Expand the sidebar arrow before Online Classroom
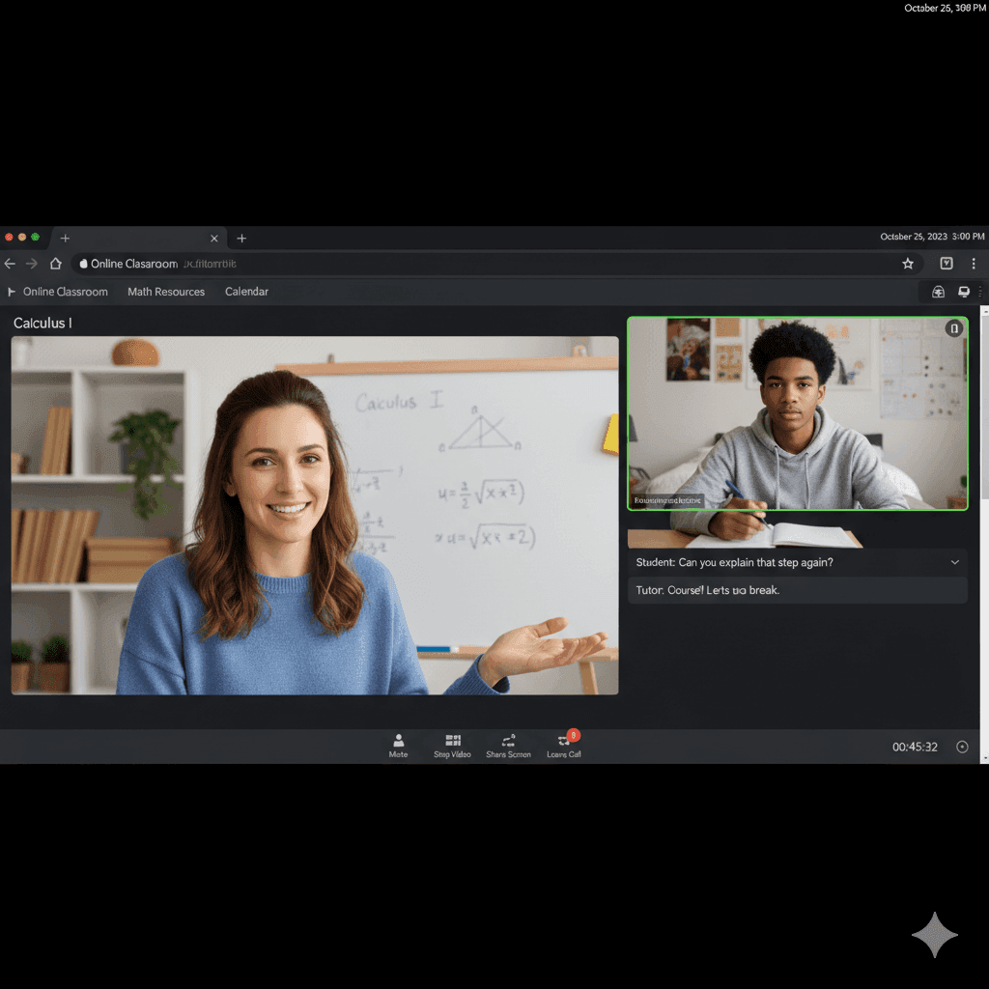This screenshot has width=989, height=989. pyautogui.click(x=12, y=292)
